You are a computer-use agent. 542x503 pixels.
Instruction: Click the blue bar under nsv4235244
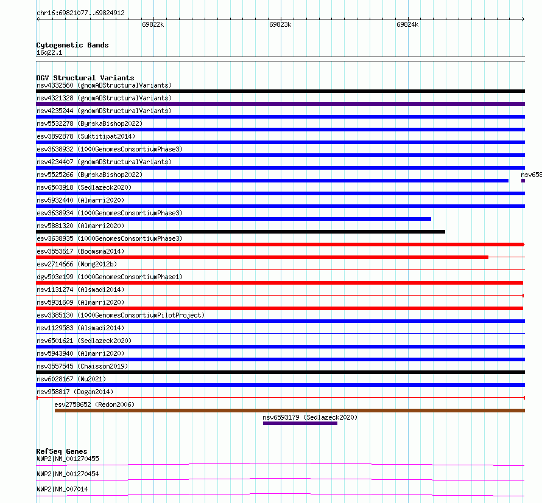[x=280, y=117]
